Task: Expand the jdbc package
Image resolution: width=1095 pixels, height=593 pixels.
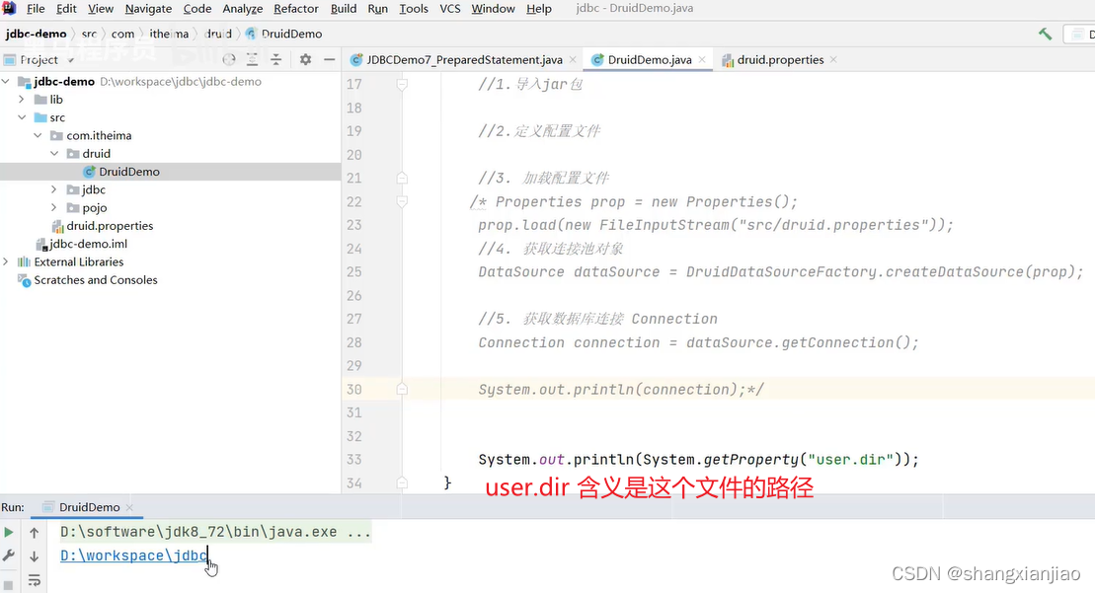Action: (x=53, y=189)
